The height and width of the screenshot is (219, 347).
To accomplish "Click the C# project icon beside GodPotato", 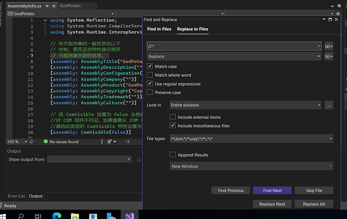I will pos(10,14).
